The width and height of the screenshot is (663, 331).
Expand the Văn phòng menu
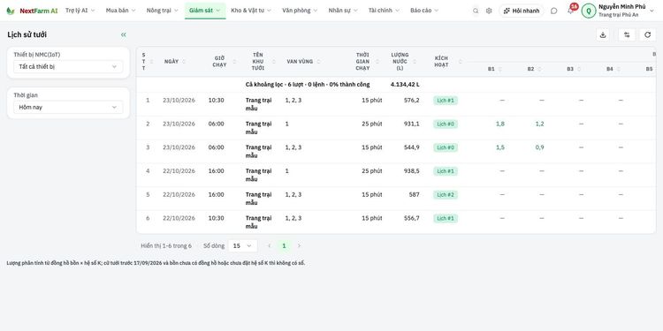pyautogui.click(x=300, y=11)
